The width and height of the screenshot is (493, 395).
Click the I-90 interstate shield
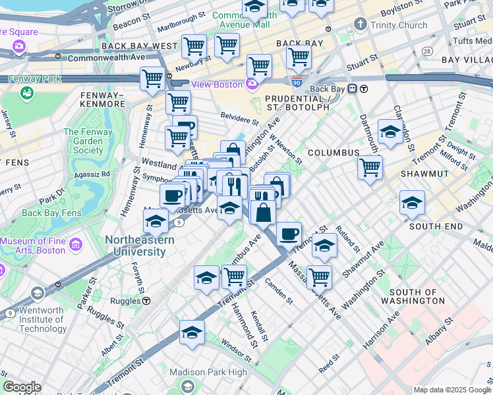tap(297, 82)
